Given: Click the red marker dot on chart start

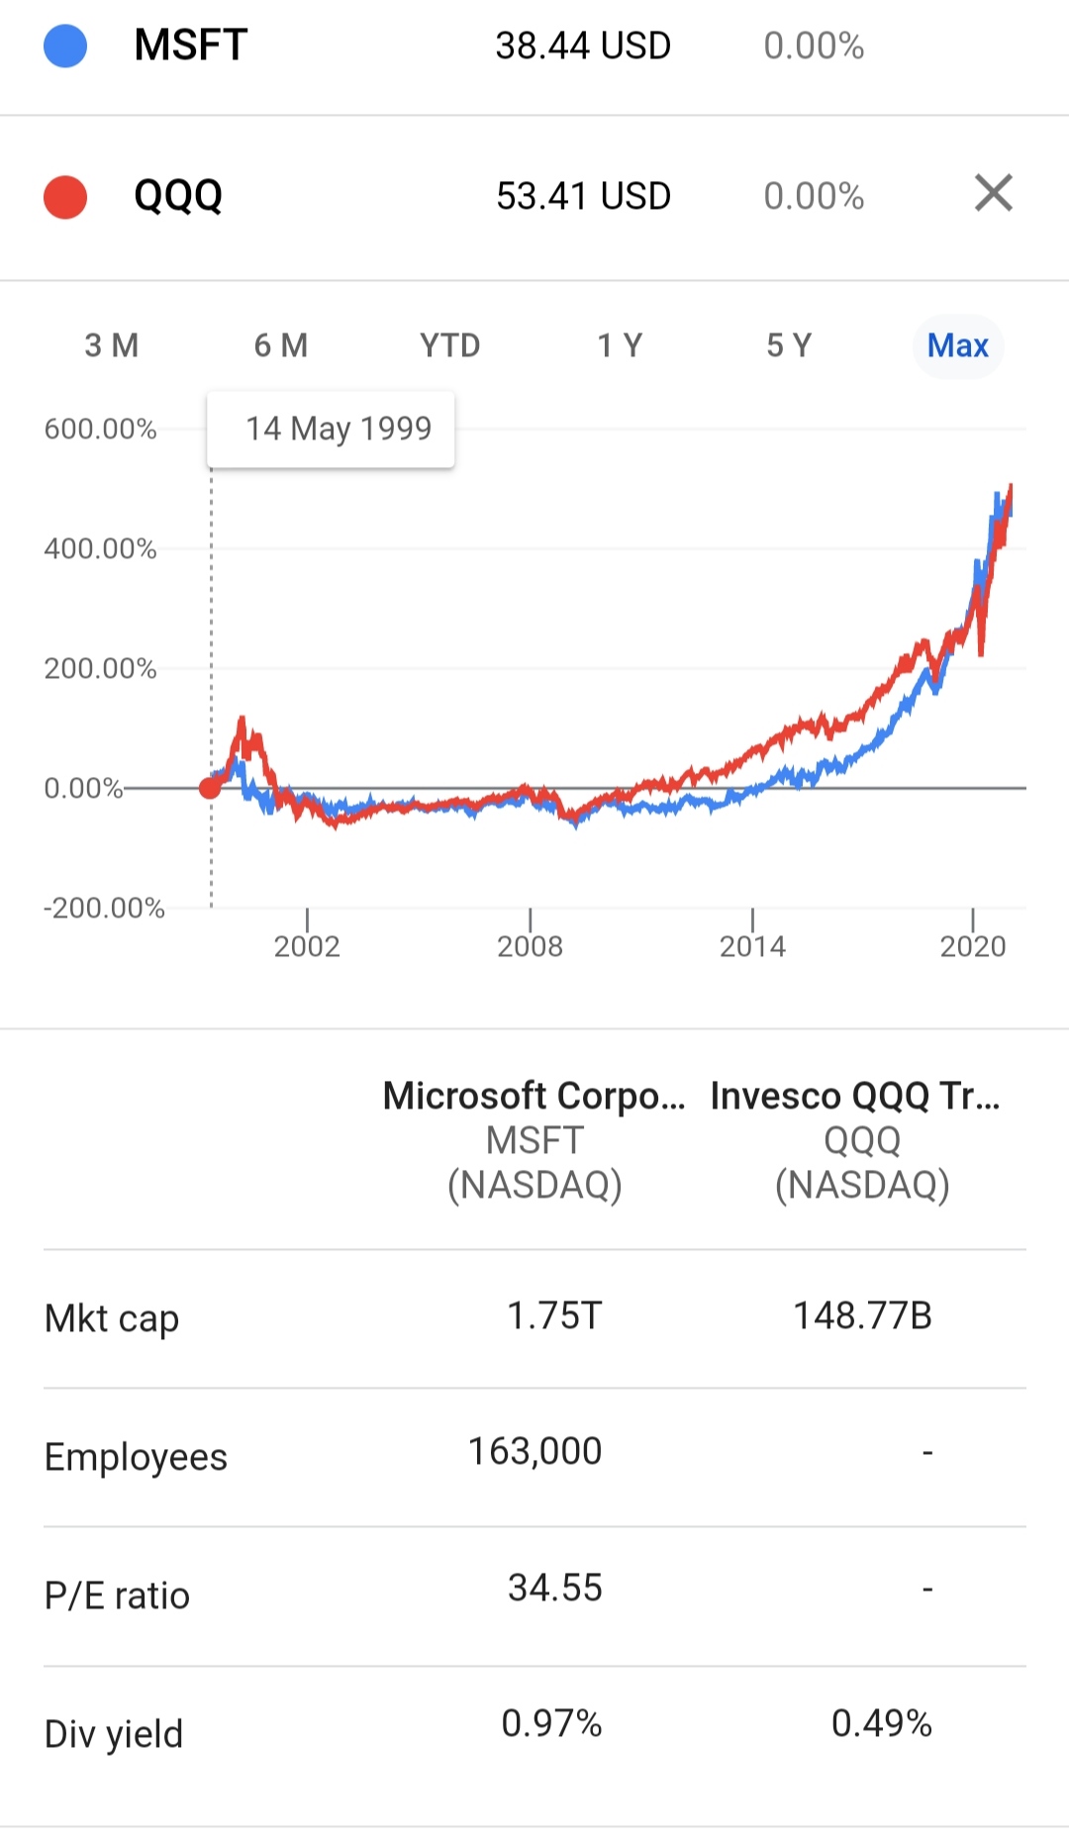Looking at the screenshot, I should [x=210, y=788].
